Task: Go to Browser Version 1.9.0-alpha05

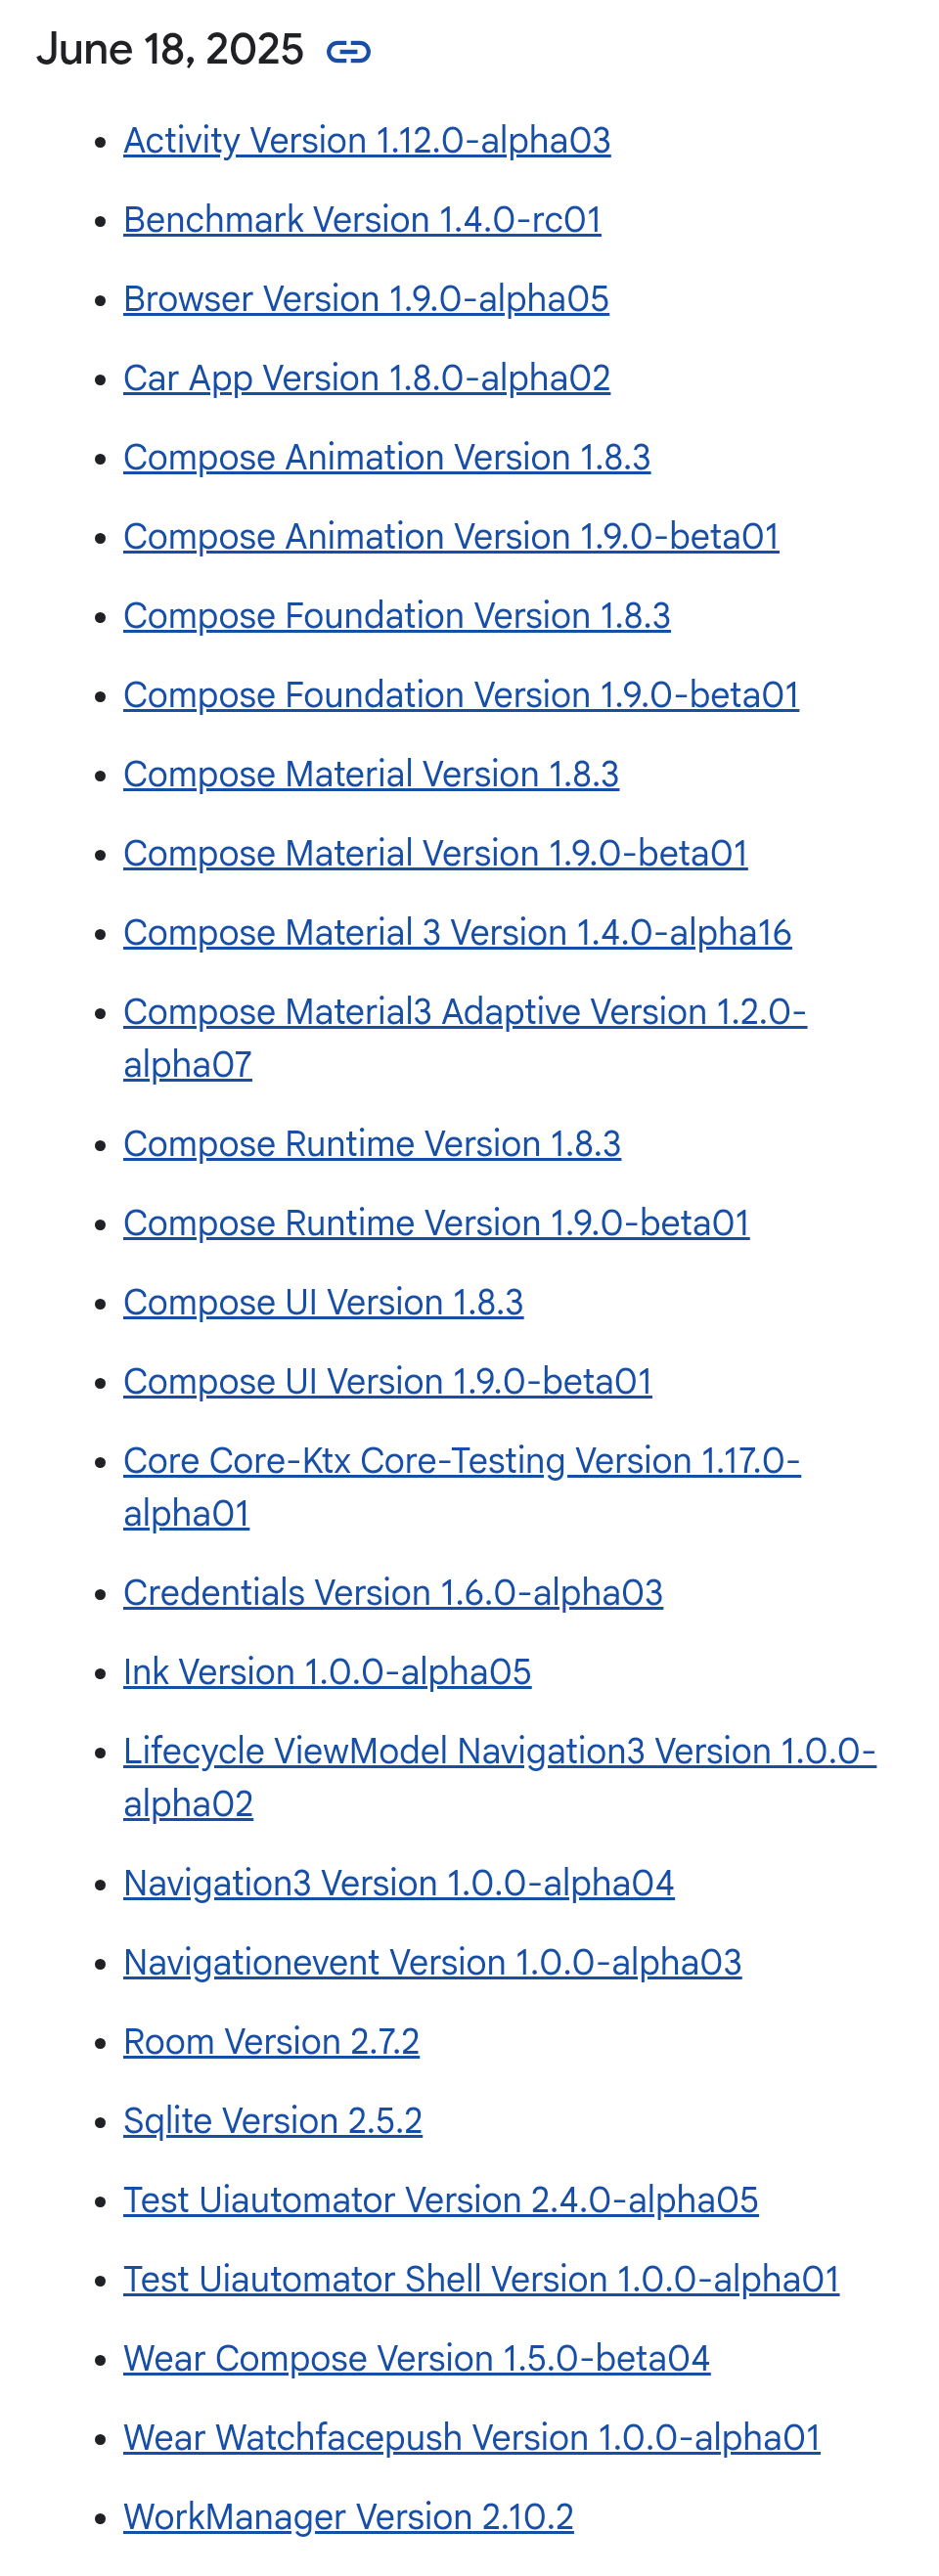Action: click(366, 299)
